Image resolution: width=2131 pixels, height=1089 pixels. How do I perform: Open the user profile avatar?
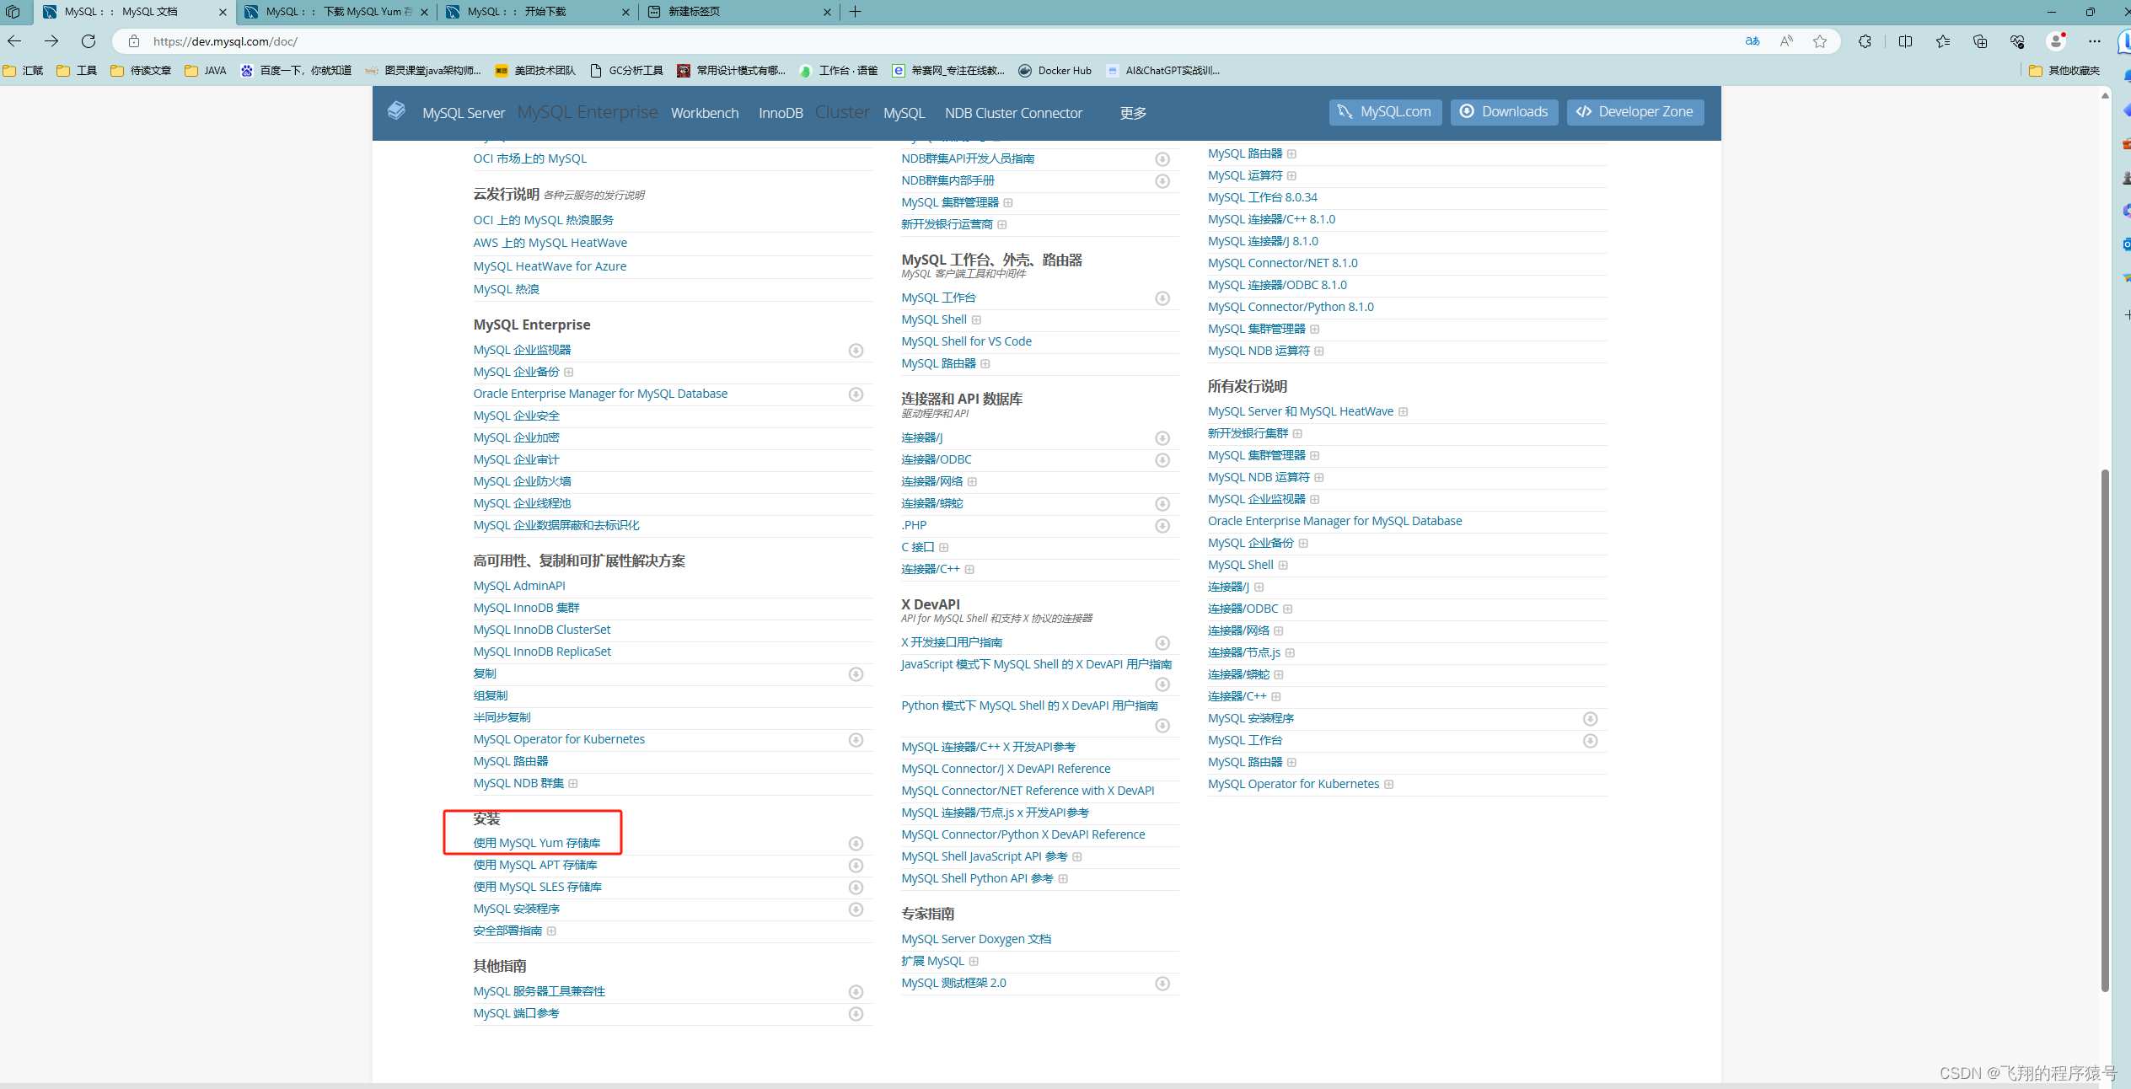[2056, 41]
